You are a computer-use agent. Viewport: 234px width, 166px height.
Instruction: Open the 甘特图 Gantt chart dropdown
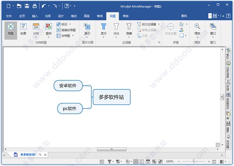73,35
